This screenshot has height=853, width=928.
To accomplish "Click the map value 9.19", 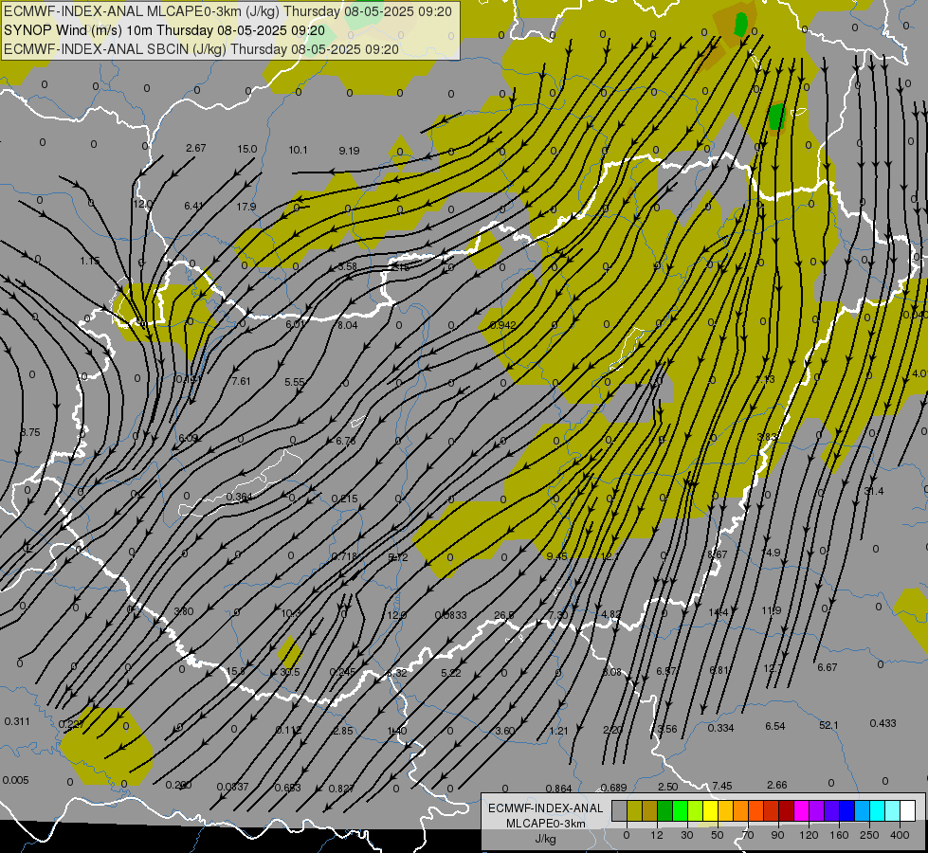I will 349,151.
